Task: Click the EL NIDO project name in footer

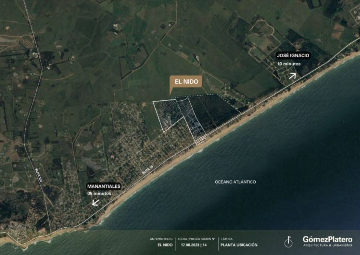Action: (165, 245)
